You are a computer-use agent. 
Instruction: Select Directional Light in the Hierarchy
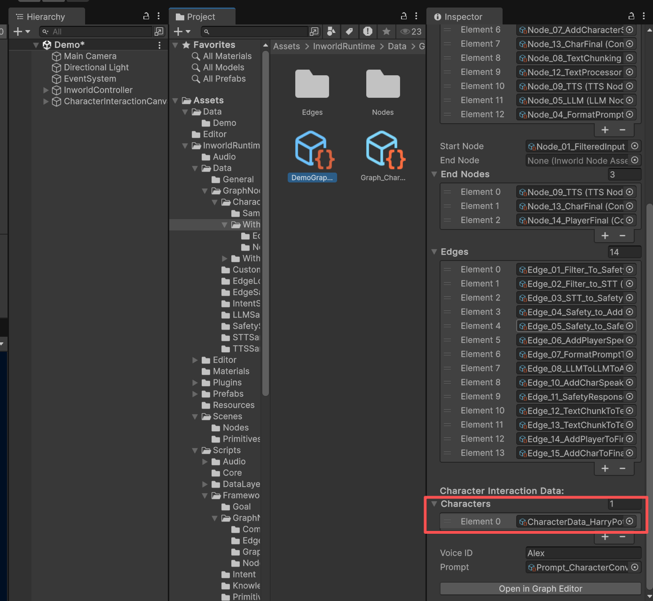pos(96,67)
